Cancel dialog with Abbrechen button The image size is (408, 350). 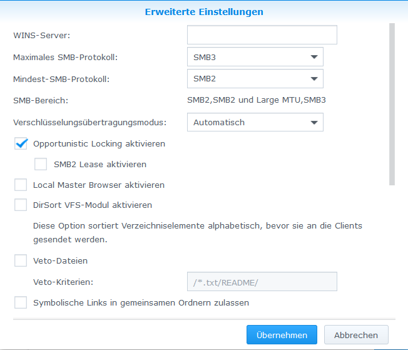[356, 335]
